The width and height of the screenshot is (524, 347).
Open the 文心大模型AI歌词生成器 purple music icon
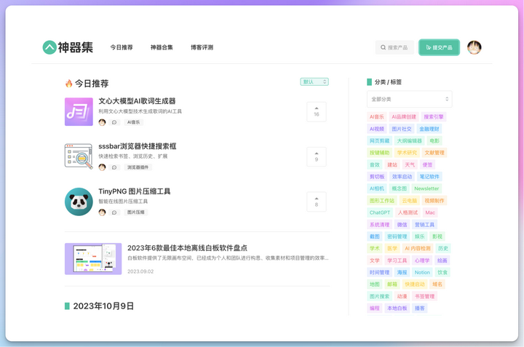pyautogui.click(x=79, y=111)
